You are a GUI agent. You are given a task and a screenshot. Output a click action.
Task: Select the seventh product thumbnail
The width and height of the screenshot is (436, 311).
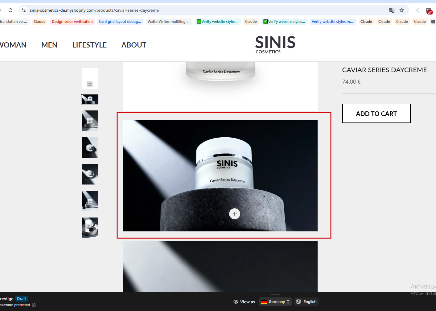point(90,228)
